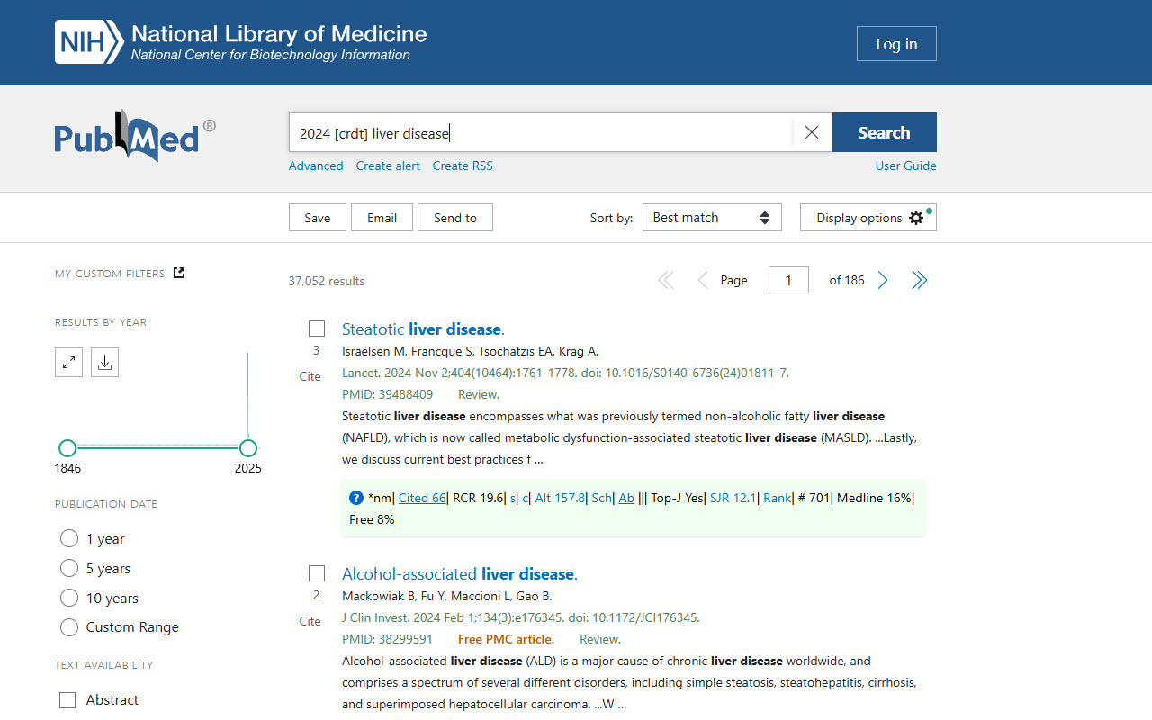Image resolution: width=1152 pixels, height=720 pixels.
Task: Select the 1 year publication date filter
Action: [68, 537]
